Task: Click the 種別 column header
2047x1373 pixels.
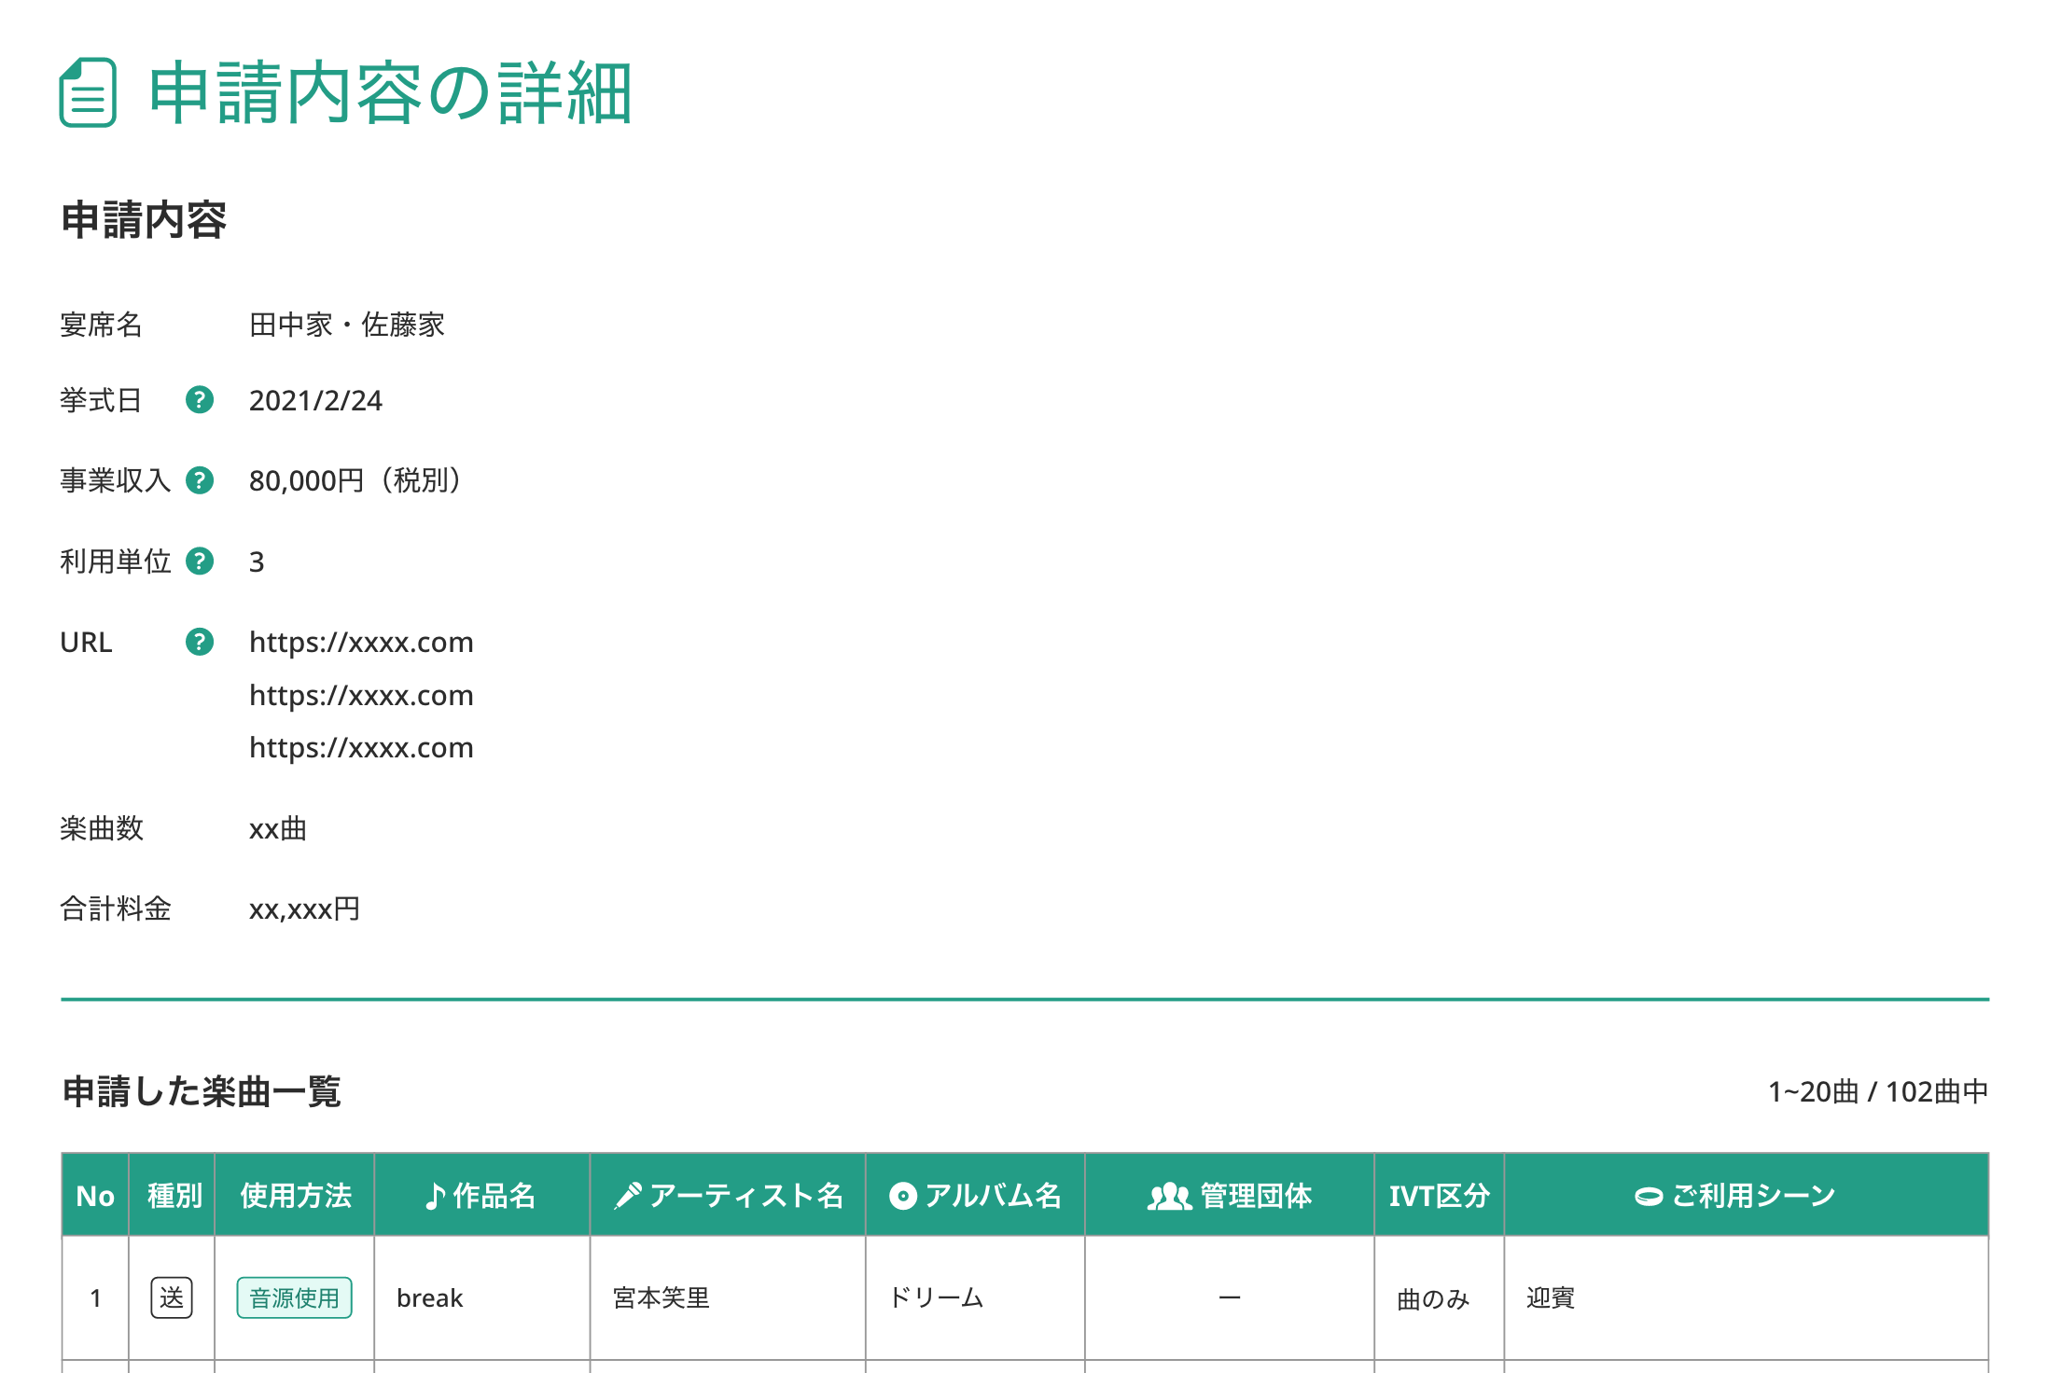Action: pos(174,1196)
